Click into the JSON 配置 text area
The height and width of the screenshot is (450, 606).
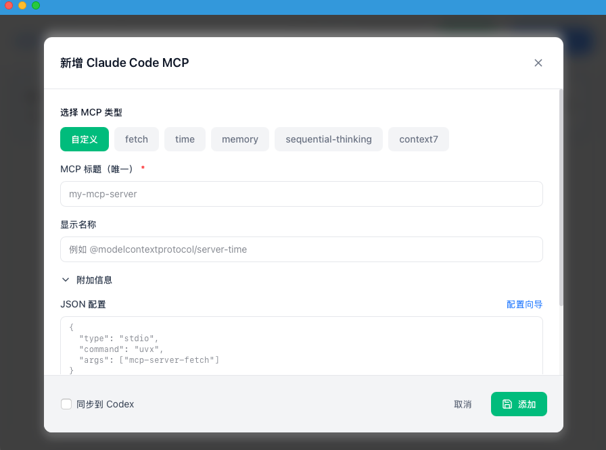tap(302, 346)
